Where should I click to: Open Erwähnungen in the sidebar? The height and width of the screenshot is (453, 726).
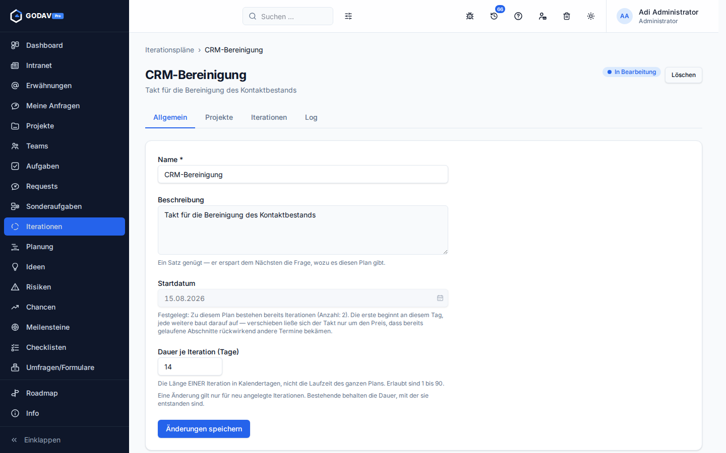coord(65,86)
